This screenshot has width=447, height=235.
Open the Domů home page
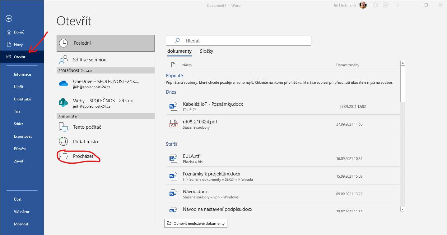[x=22, y=32]
